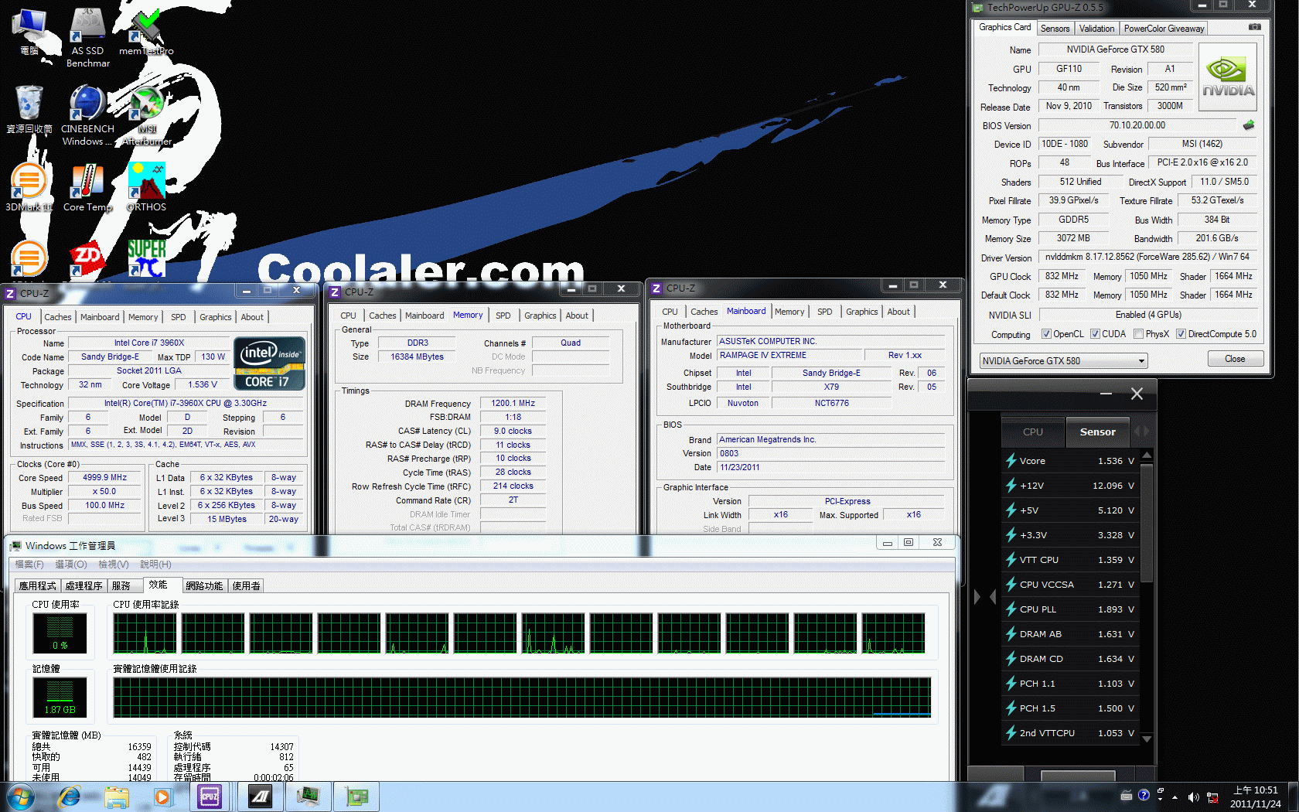
Task: Select the Vcore row in the sensor panel
Action: (1071, 461)
